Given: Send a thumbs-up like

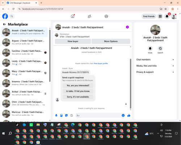Looking at the screenshot, I should tap(129, 115).
